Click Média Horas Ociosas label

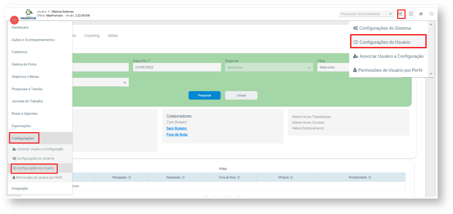308,123
